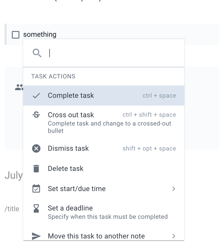Image resolution: width=219 pixels, height=245 pixels.
Task: Choose 'Delete task' from task actions
Action: [x=65, y=169]
